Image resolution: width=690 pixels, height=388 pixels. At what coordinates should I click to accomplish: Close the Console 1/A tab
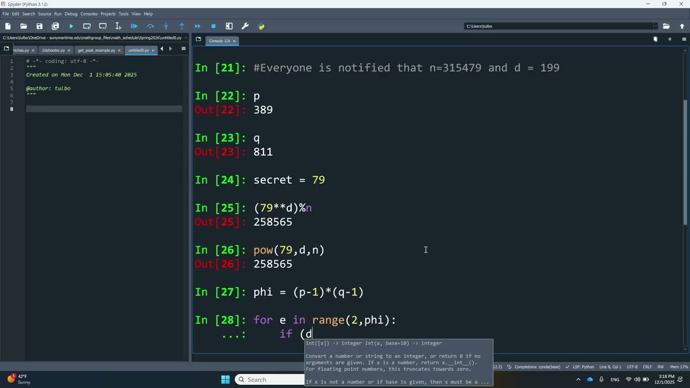pos(234,41)
